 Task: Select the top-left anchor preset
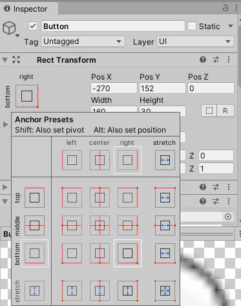(72, 197)
